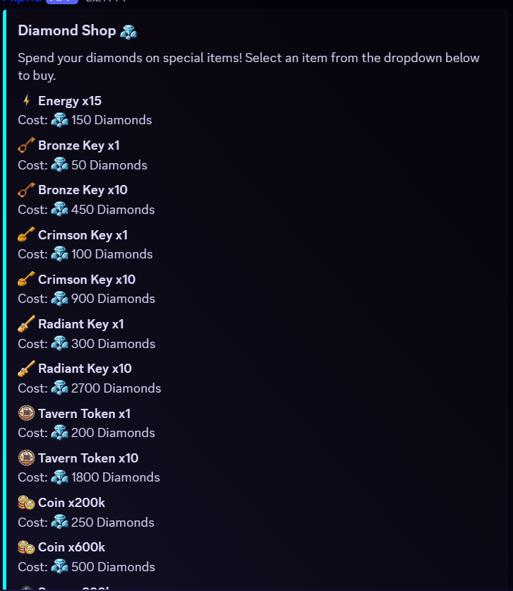Click the Crimson Key x1 key icon
This screenshot has width=513, height=591.
pos(26,234)
